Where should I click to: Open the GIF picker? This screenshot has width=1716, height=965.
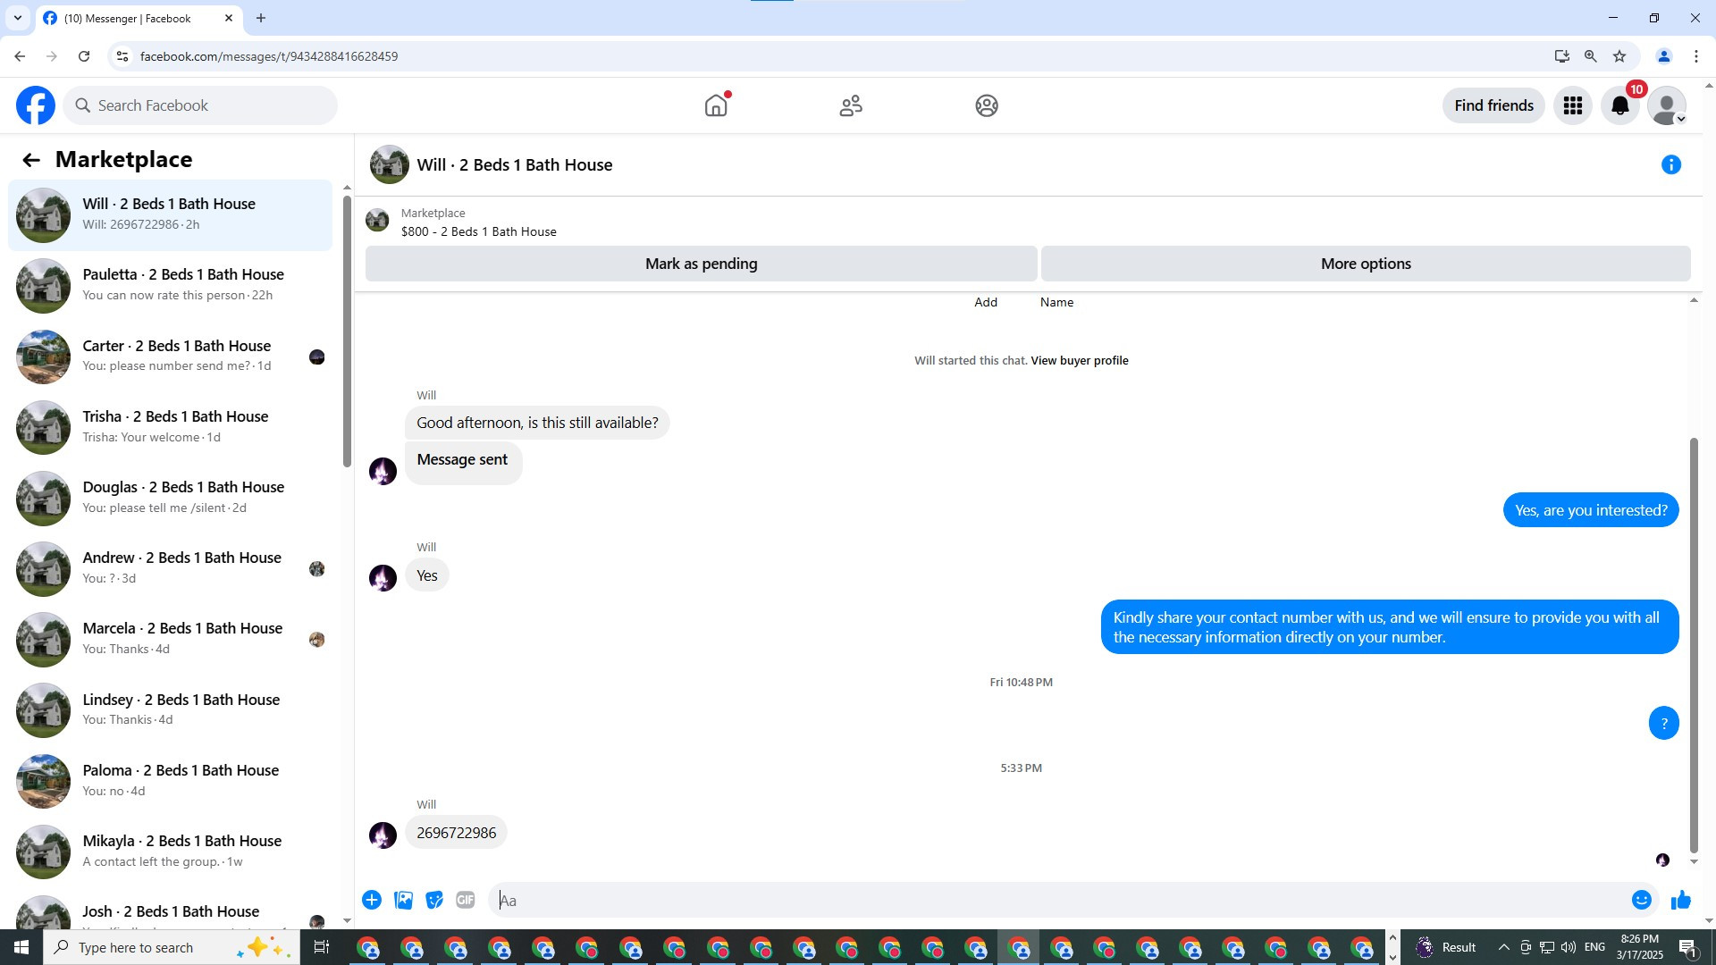coord(466,900)
